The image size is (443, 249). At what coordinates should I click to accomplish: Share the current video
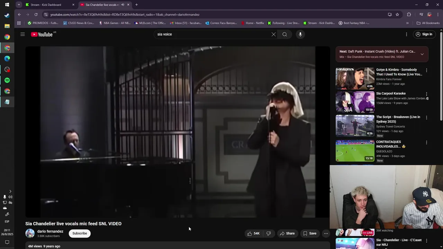(x=287, y=233)
